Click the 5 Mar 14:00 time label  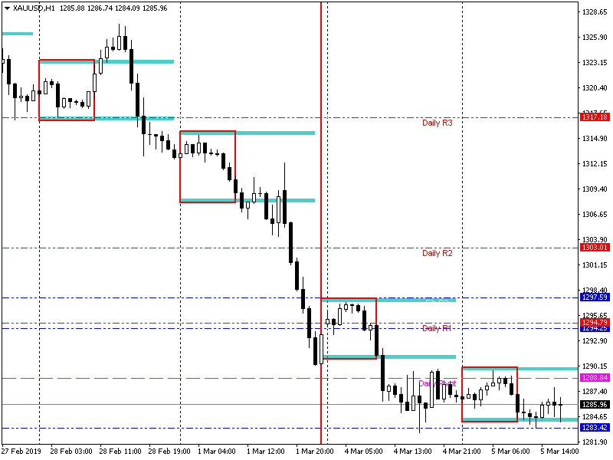560,452
